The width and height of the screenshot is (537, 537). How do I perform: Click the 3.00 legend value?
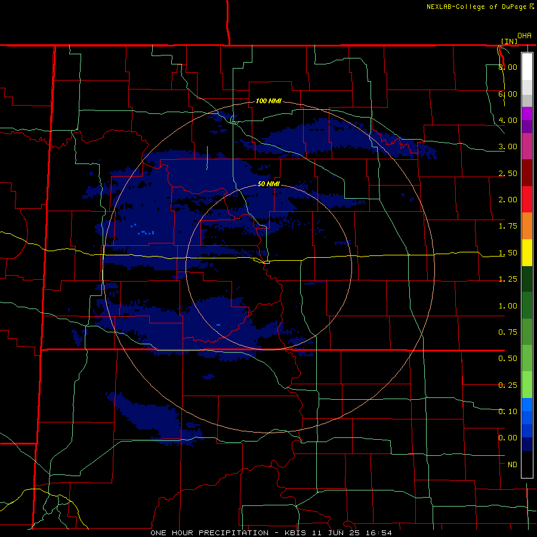click(508, 147)
